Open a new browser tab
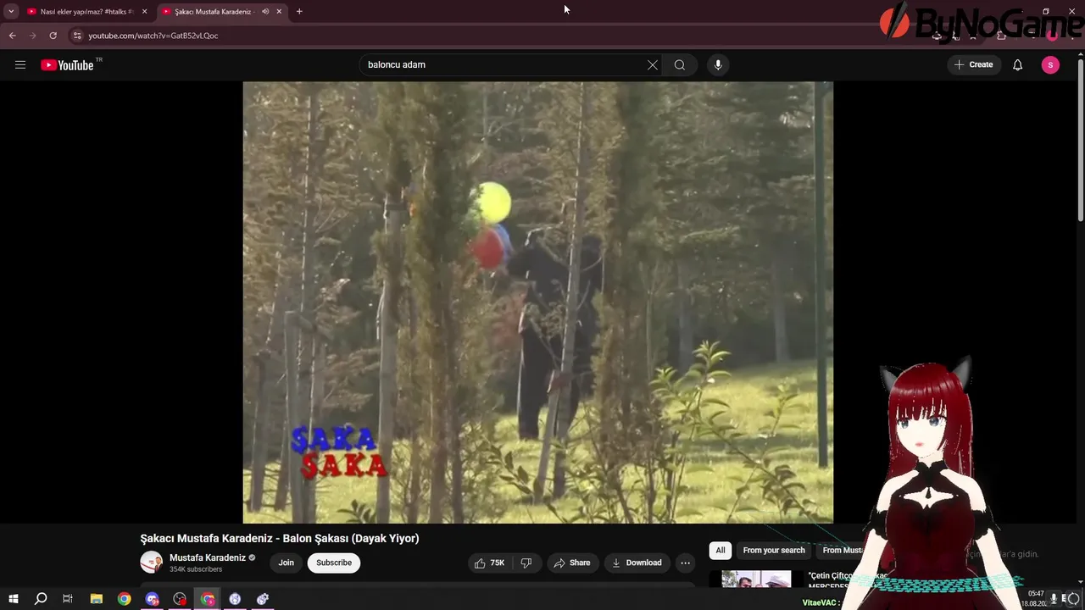This screenshot has width=1085, height=610. (299, 12)
